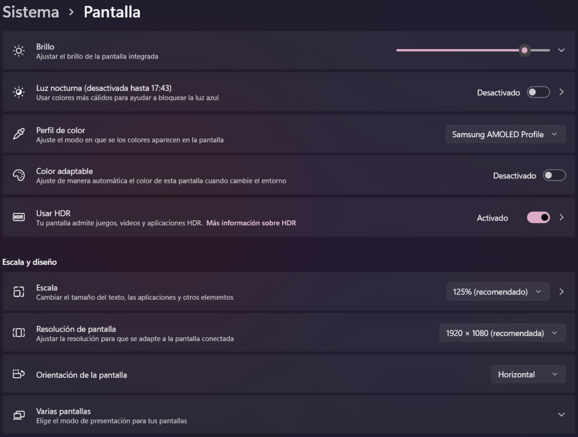Viewport: 578px width, 437px height.
Task: Disable the Usar HDR toggle
Action: (x=538, y=217)
